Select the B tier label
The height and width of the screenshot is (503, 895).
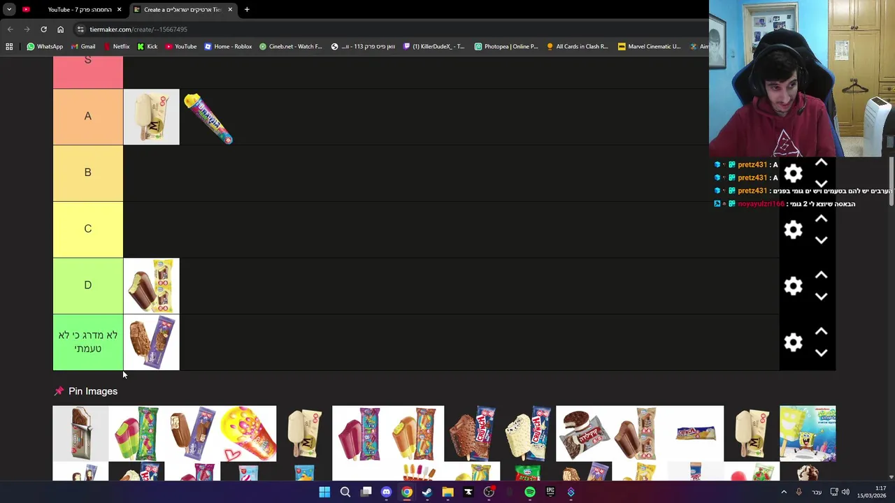click(x=88, y=173)
